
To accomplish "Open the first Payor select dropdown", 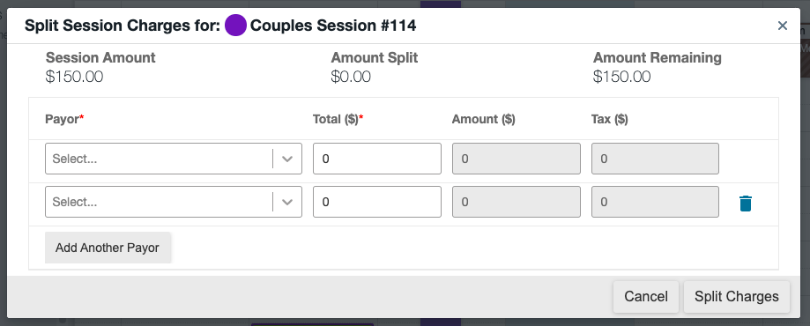I will [x=173, y=159].
